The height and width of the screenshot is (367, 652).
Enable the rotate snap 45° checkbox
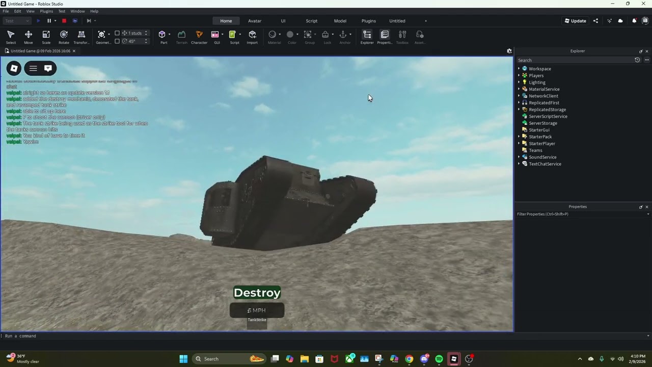click(x=117, y=41)
